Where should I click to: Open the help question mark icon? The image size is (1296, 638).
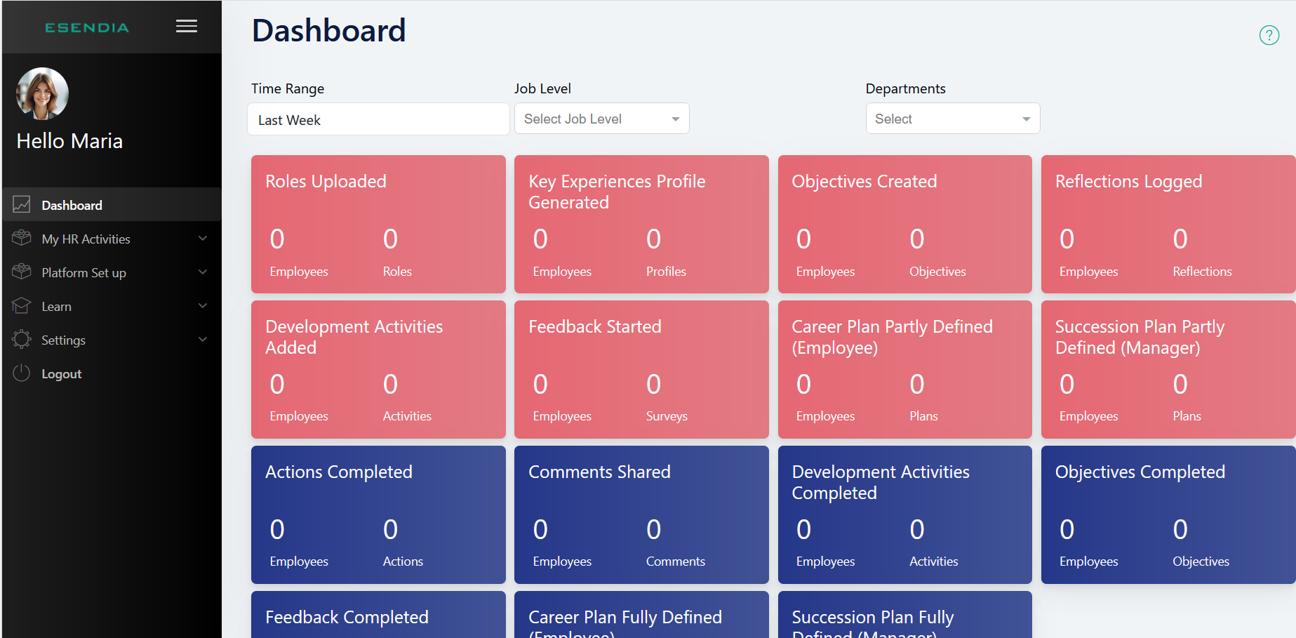tap(1269, 35)
